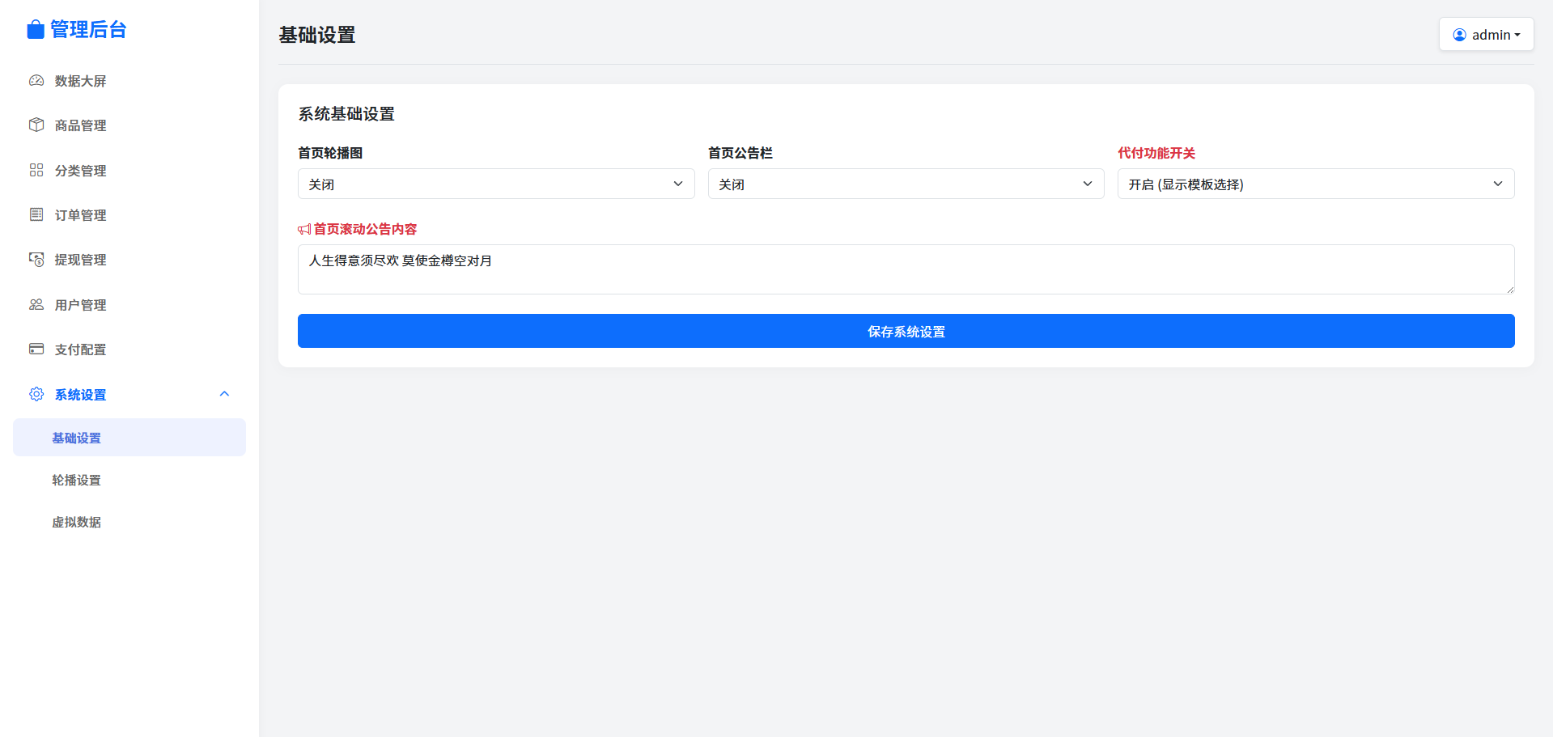This screenshot has height=737, width=1553.
Task: Collapse the 系统设置 menu chevron
Action: tap(225, 394)
